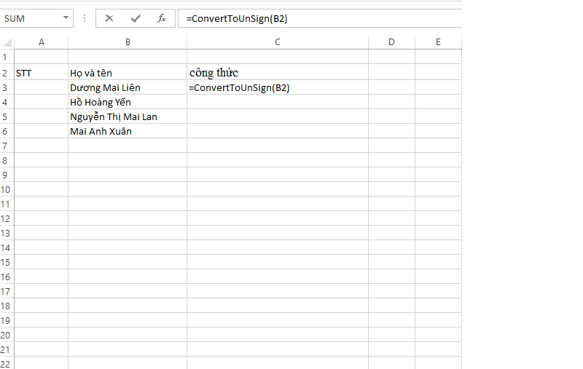The image size is (583, 369).
Task: Select row 20 header
Action: point(7,335)
